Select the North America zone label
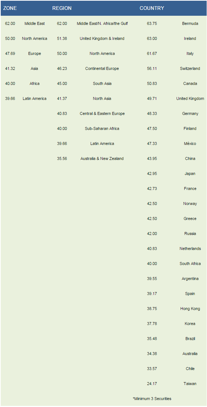The width and height of the screenshot is (207, 407). 34,38
